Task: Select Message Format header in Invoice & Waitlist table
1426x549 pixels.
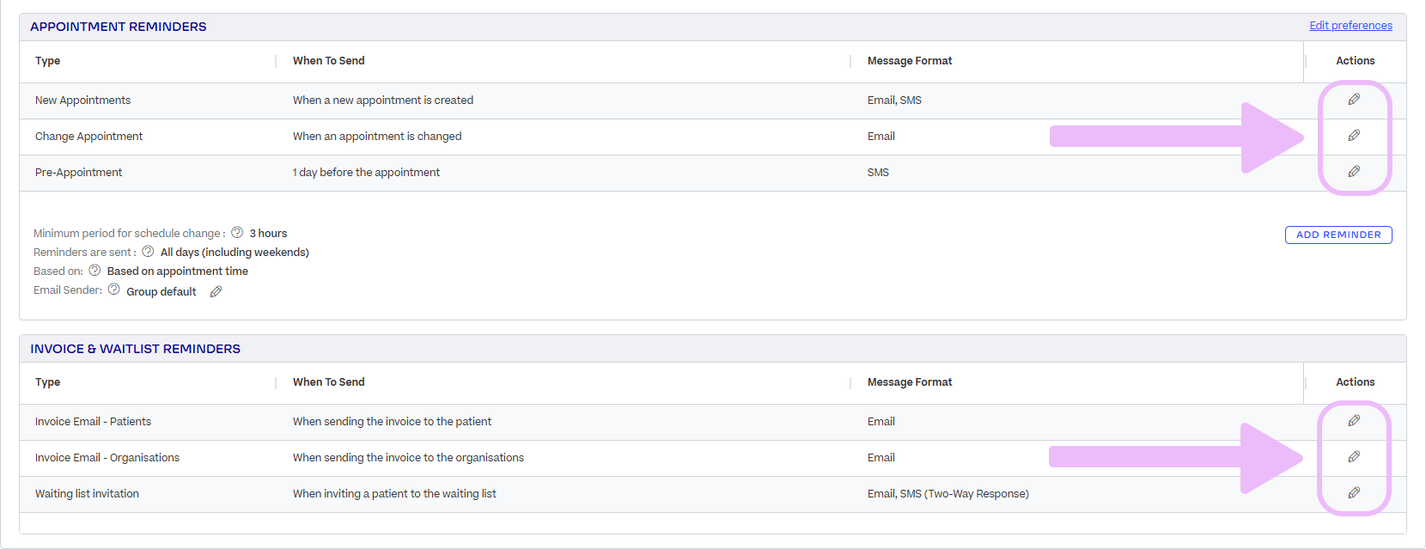Action: [910, 382]
